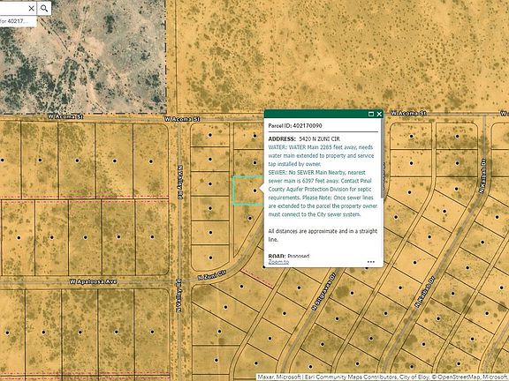This screenshot has height=381, width=509.
Task: Click the W Apaloosa Ave street label
Action: click(93, 281)
